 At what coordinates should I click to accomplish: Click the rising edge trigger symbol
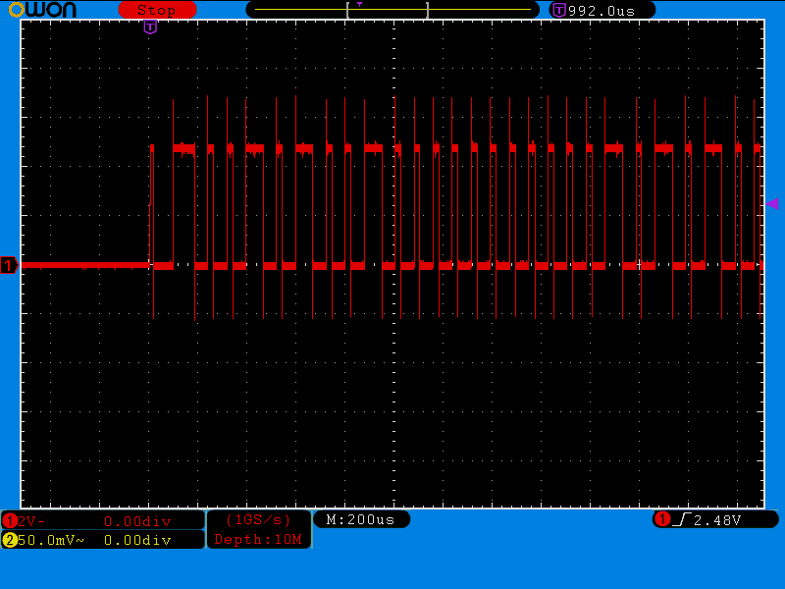(x=682, y=519)
